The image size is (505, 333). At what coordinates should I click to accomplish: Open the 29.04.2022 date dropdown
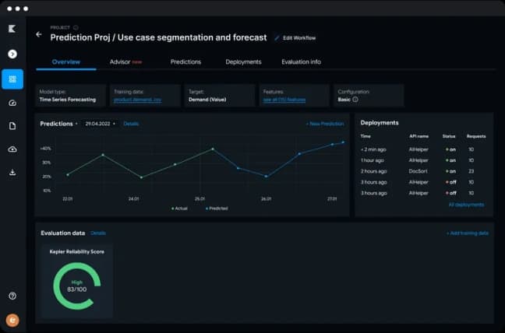tap(101, 124)
